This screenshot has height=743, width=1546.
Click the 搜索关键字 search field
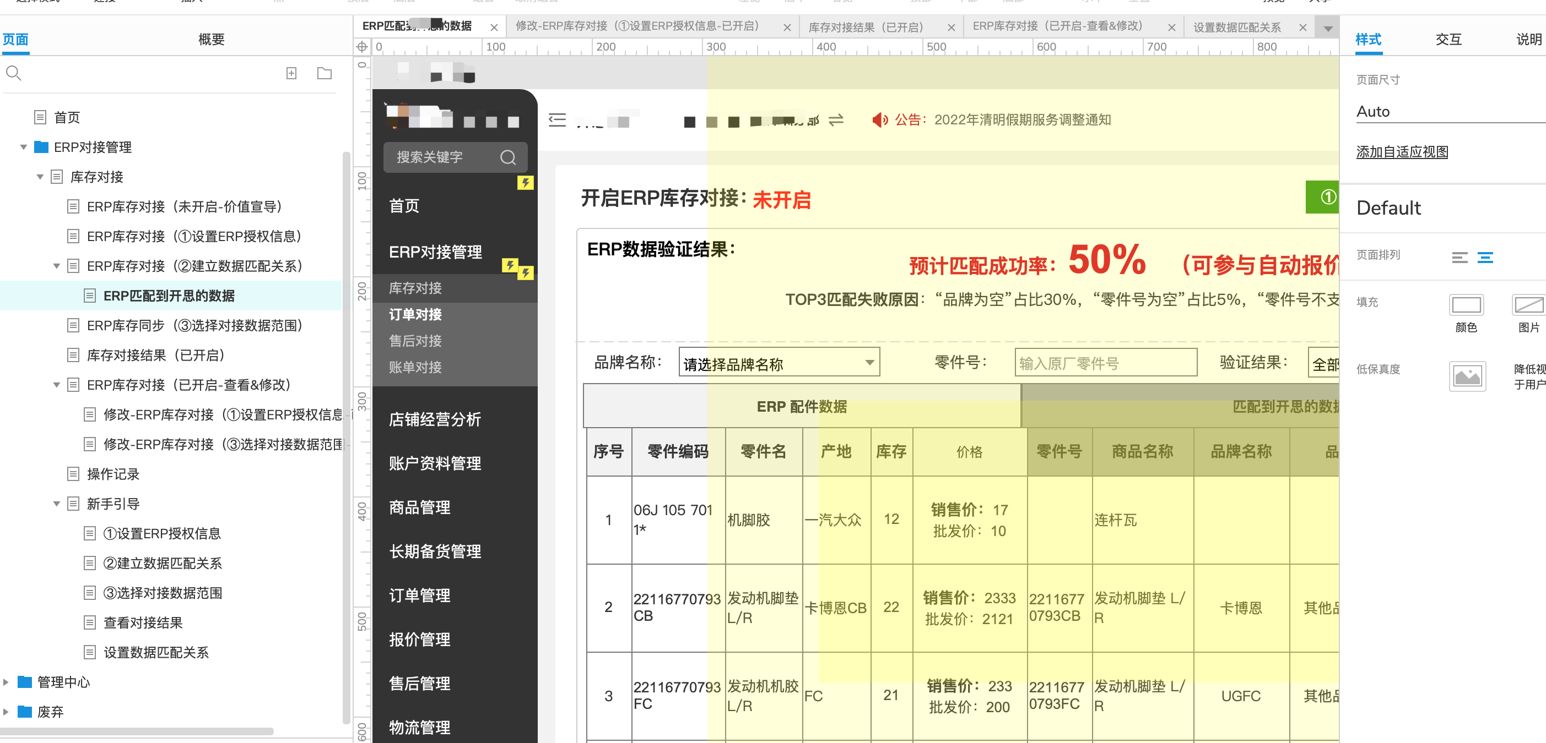[x=455, y=157]
